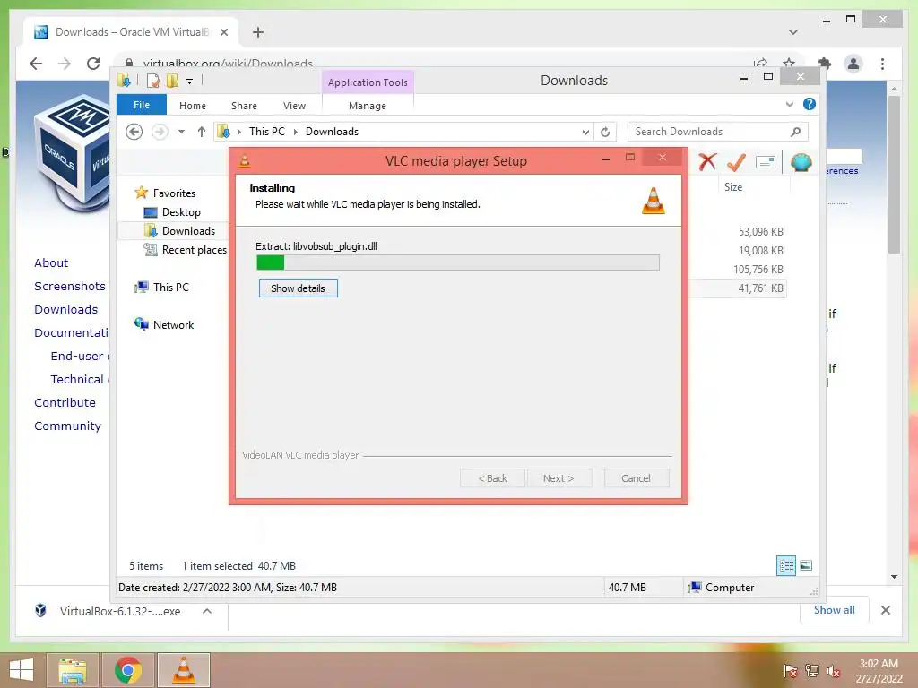This screenshot has width=918, height=688.
Task: Open the Windows Start button
Action: 22,670
